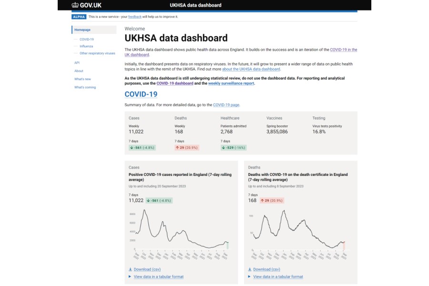This screenshot has height=286, width=429.
Task: Open 'about the UKHSA data dashboard' link
Action: pyautogui.click(x=251, y=69)
